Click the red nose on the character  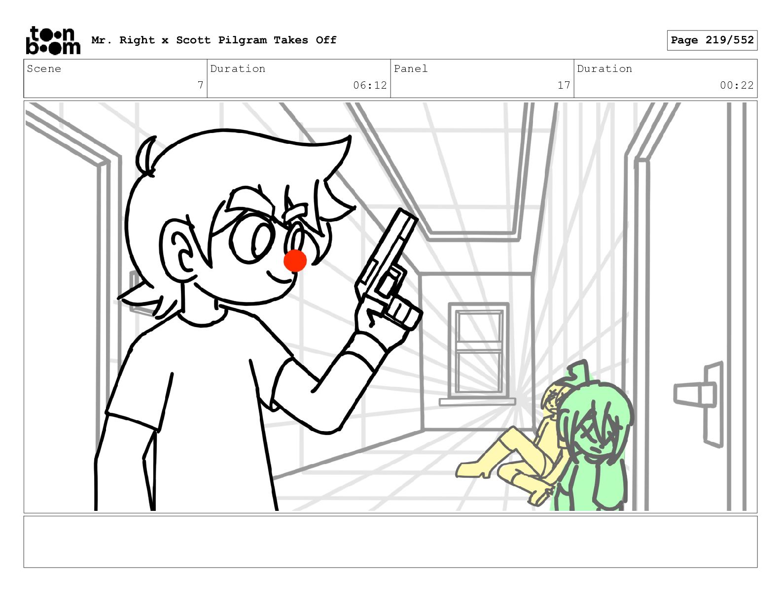[x=295, y=261]
